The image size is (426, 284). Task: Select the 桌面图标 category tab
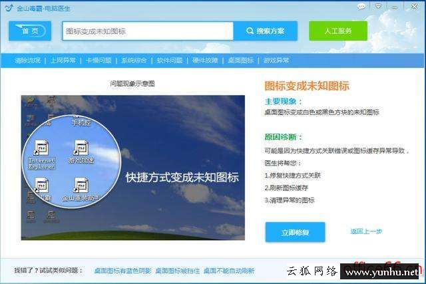(241, 61)
